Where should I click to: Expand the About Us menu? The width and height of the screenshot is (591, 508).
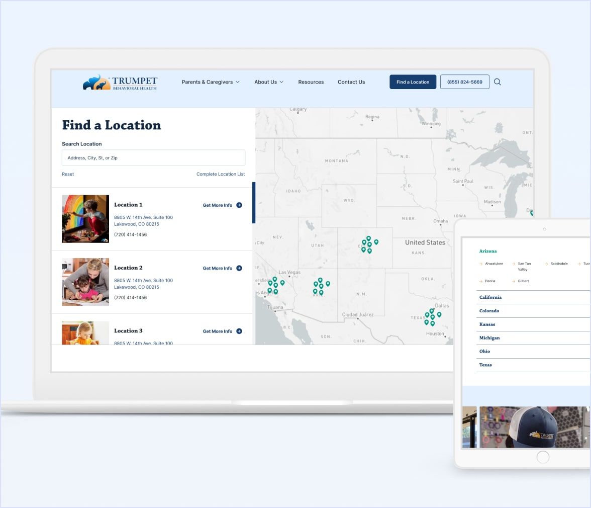[x=269, y=82]
